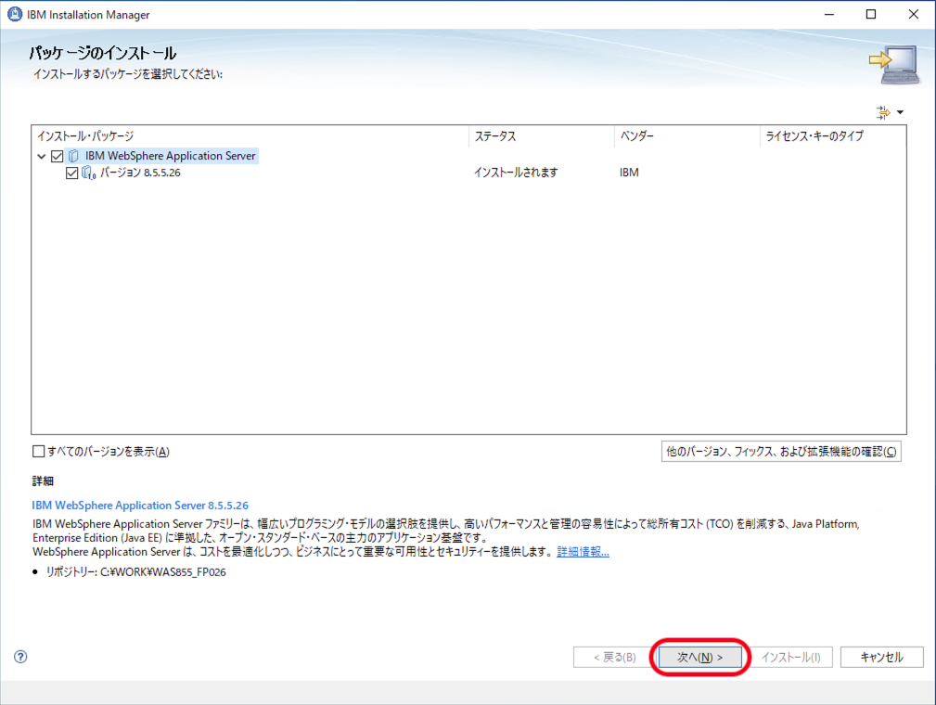Click the IBM vendor cell
The width and height of the screenshot is (936, 705).
coord(629,173)
